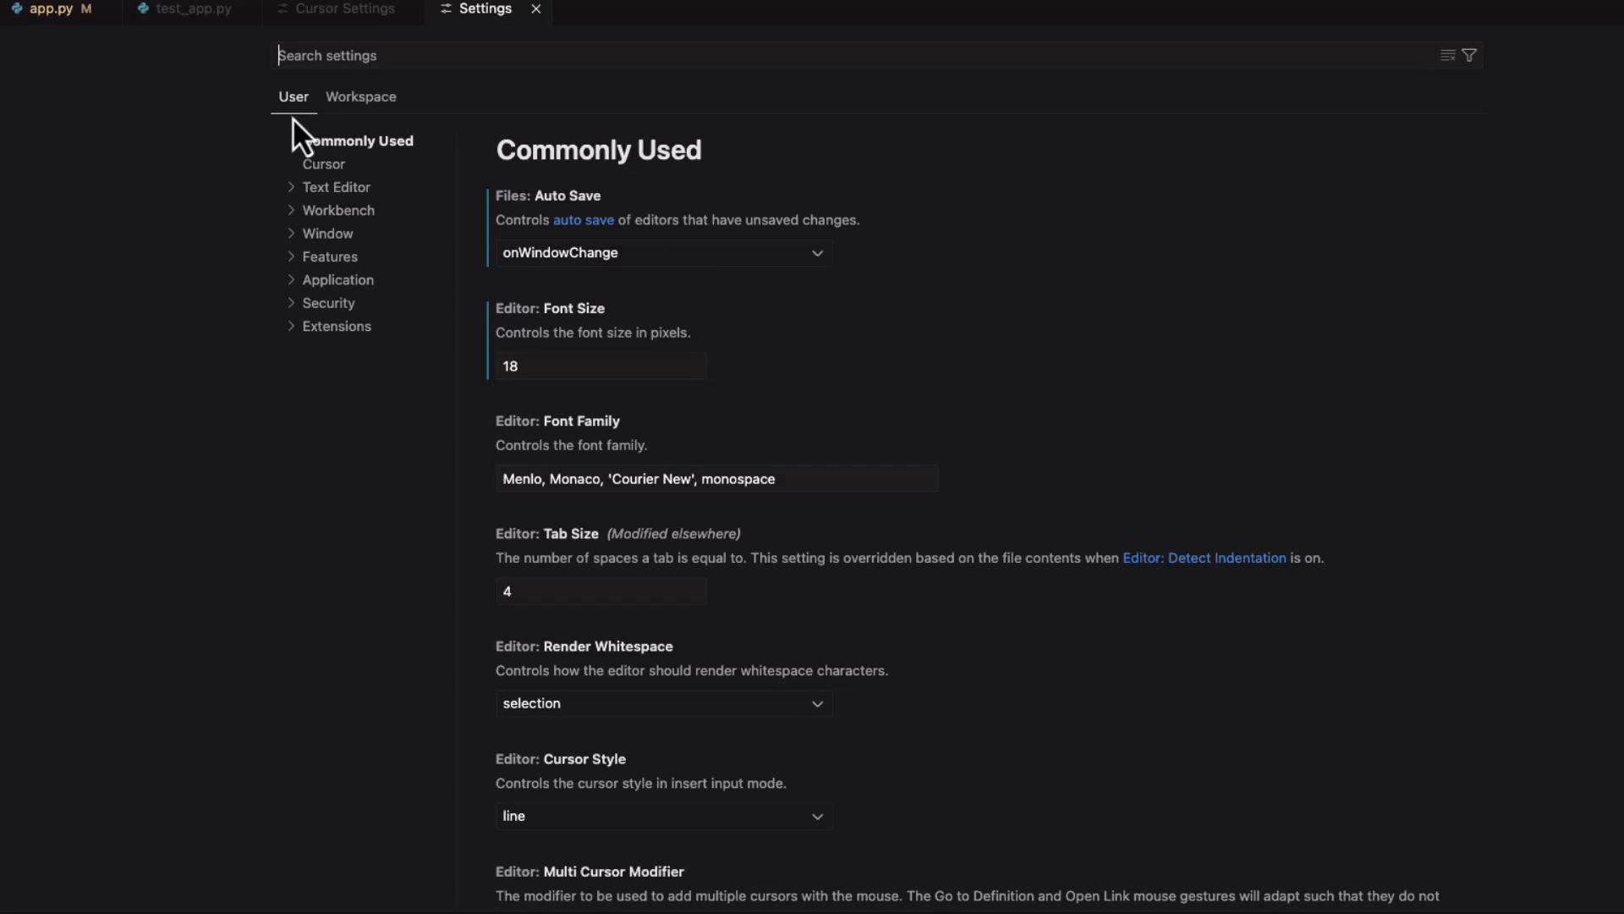This screenshot has width=1624, height=914.
Task: Click the Cursor Settings tab icon
Action: pos(283,8)
